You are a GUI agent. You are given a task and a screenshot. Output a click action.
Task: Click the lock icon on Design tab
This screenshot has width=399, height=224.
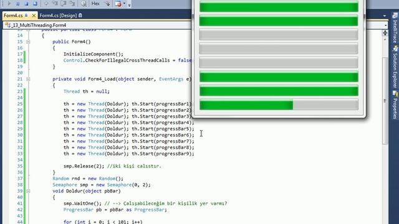pyautogui.click(x=80, y=15)
